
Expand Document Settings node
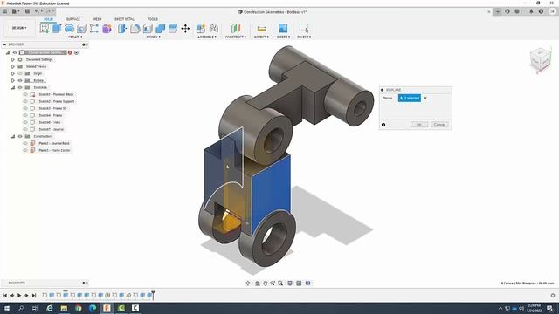[13, 59]
